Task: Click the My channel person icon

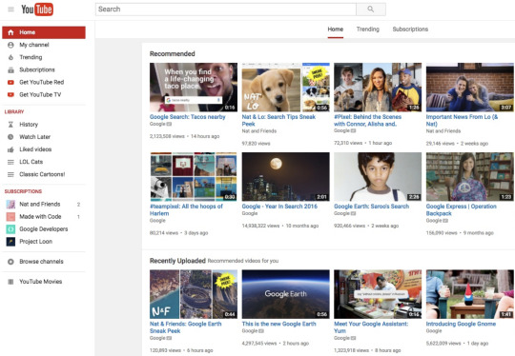Action: click(x=10, y=45)
